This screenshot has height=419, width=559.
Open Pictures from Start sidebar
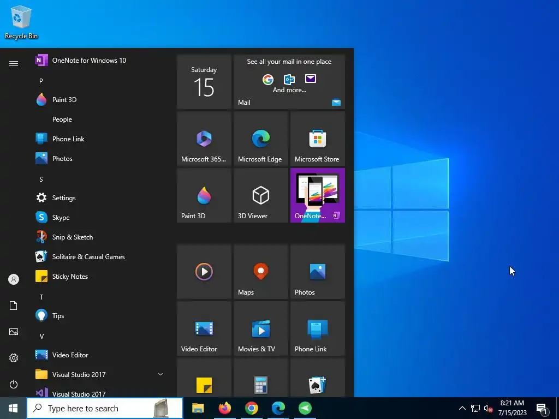14,332
